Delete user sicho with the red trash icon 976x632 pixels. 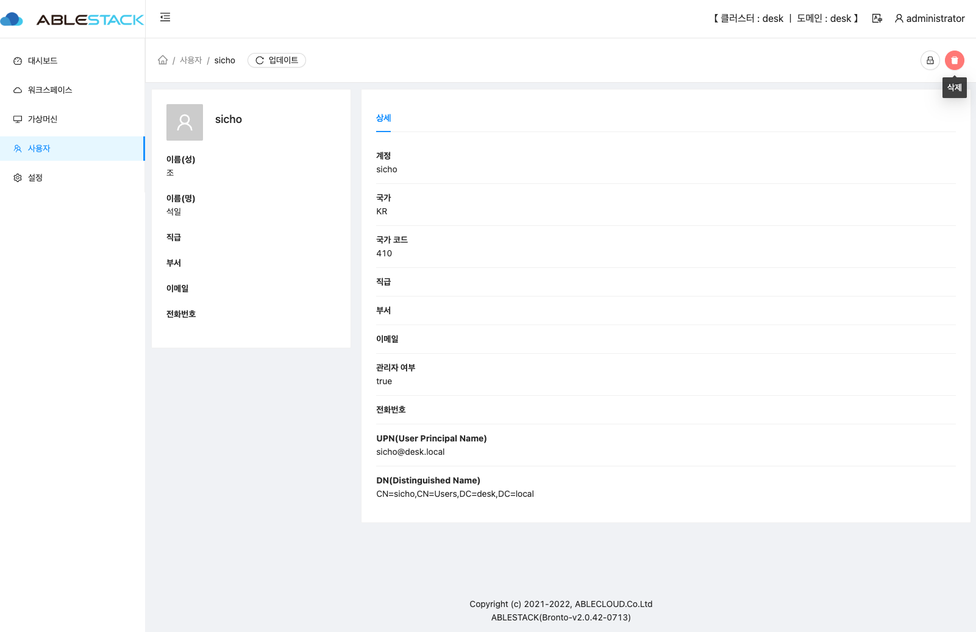(955, 60)
